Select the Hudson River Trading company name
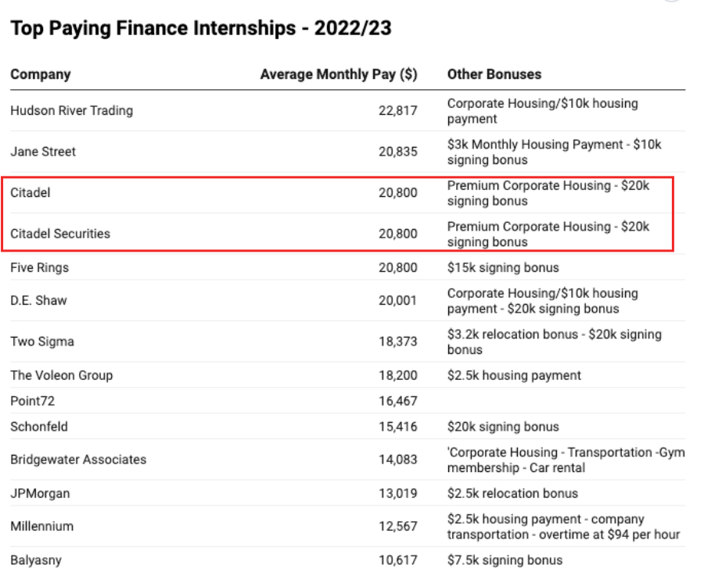Image resolution: width=704 pixels, height=583 pixels. click(x=71, y=110)
